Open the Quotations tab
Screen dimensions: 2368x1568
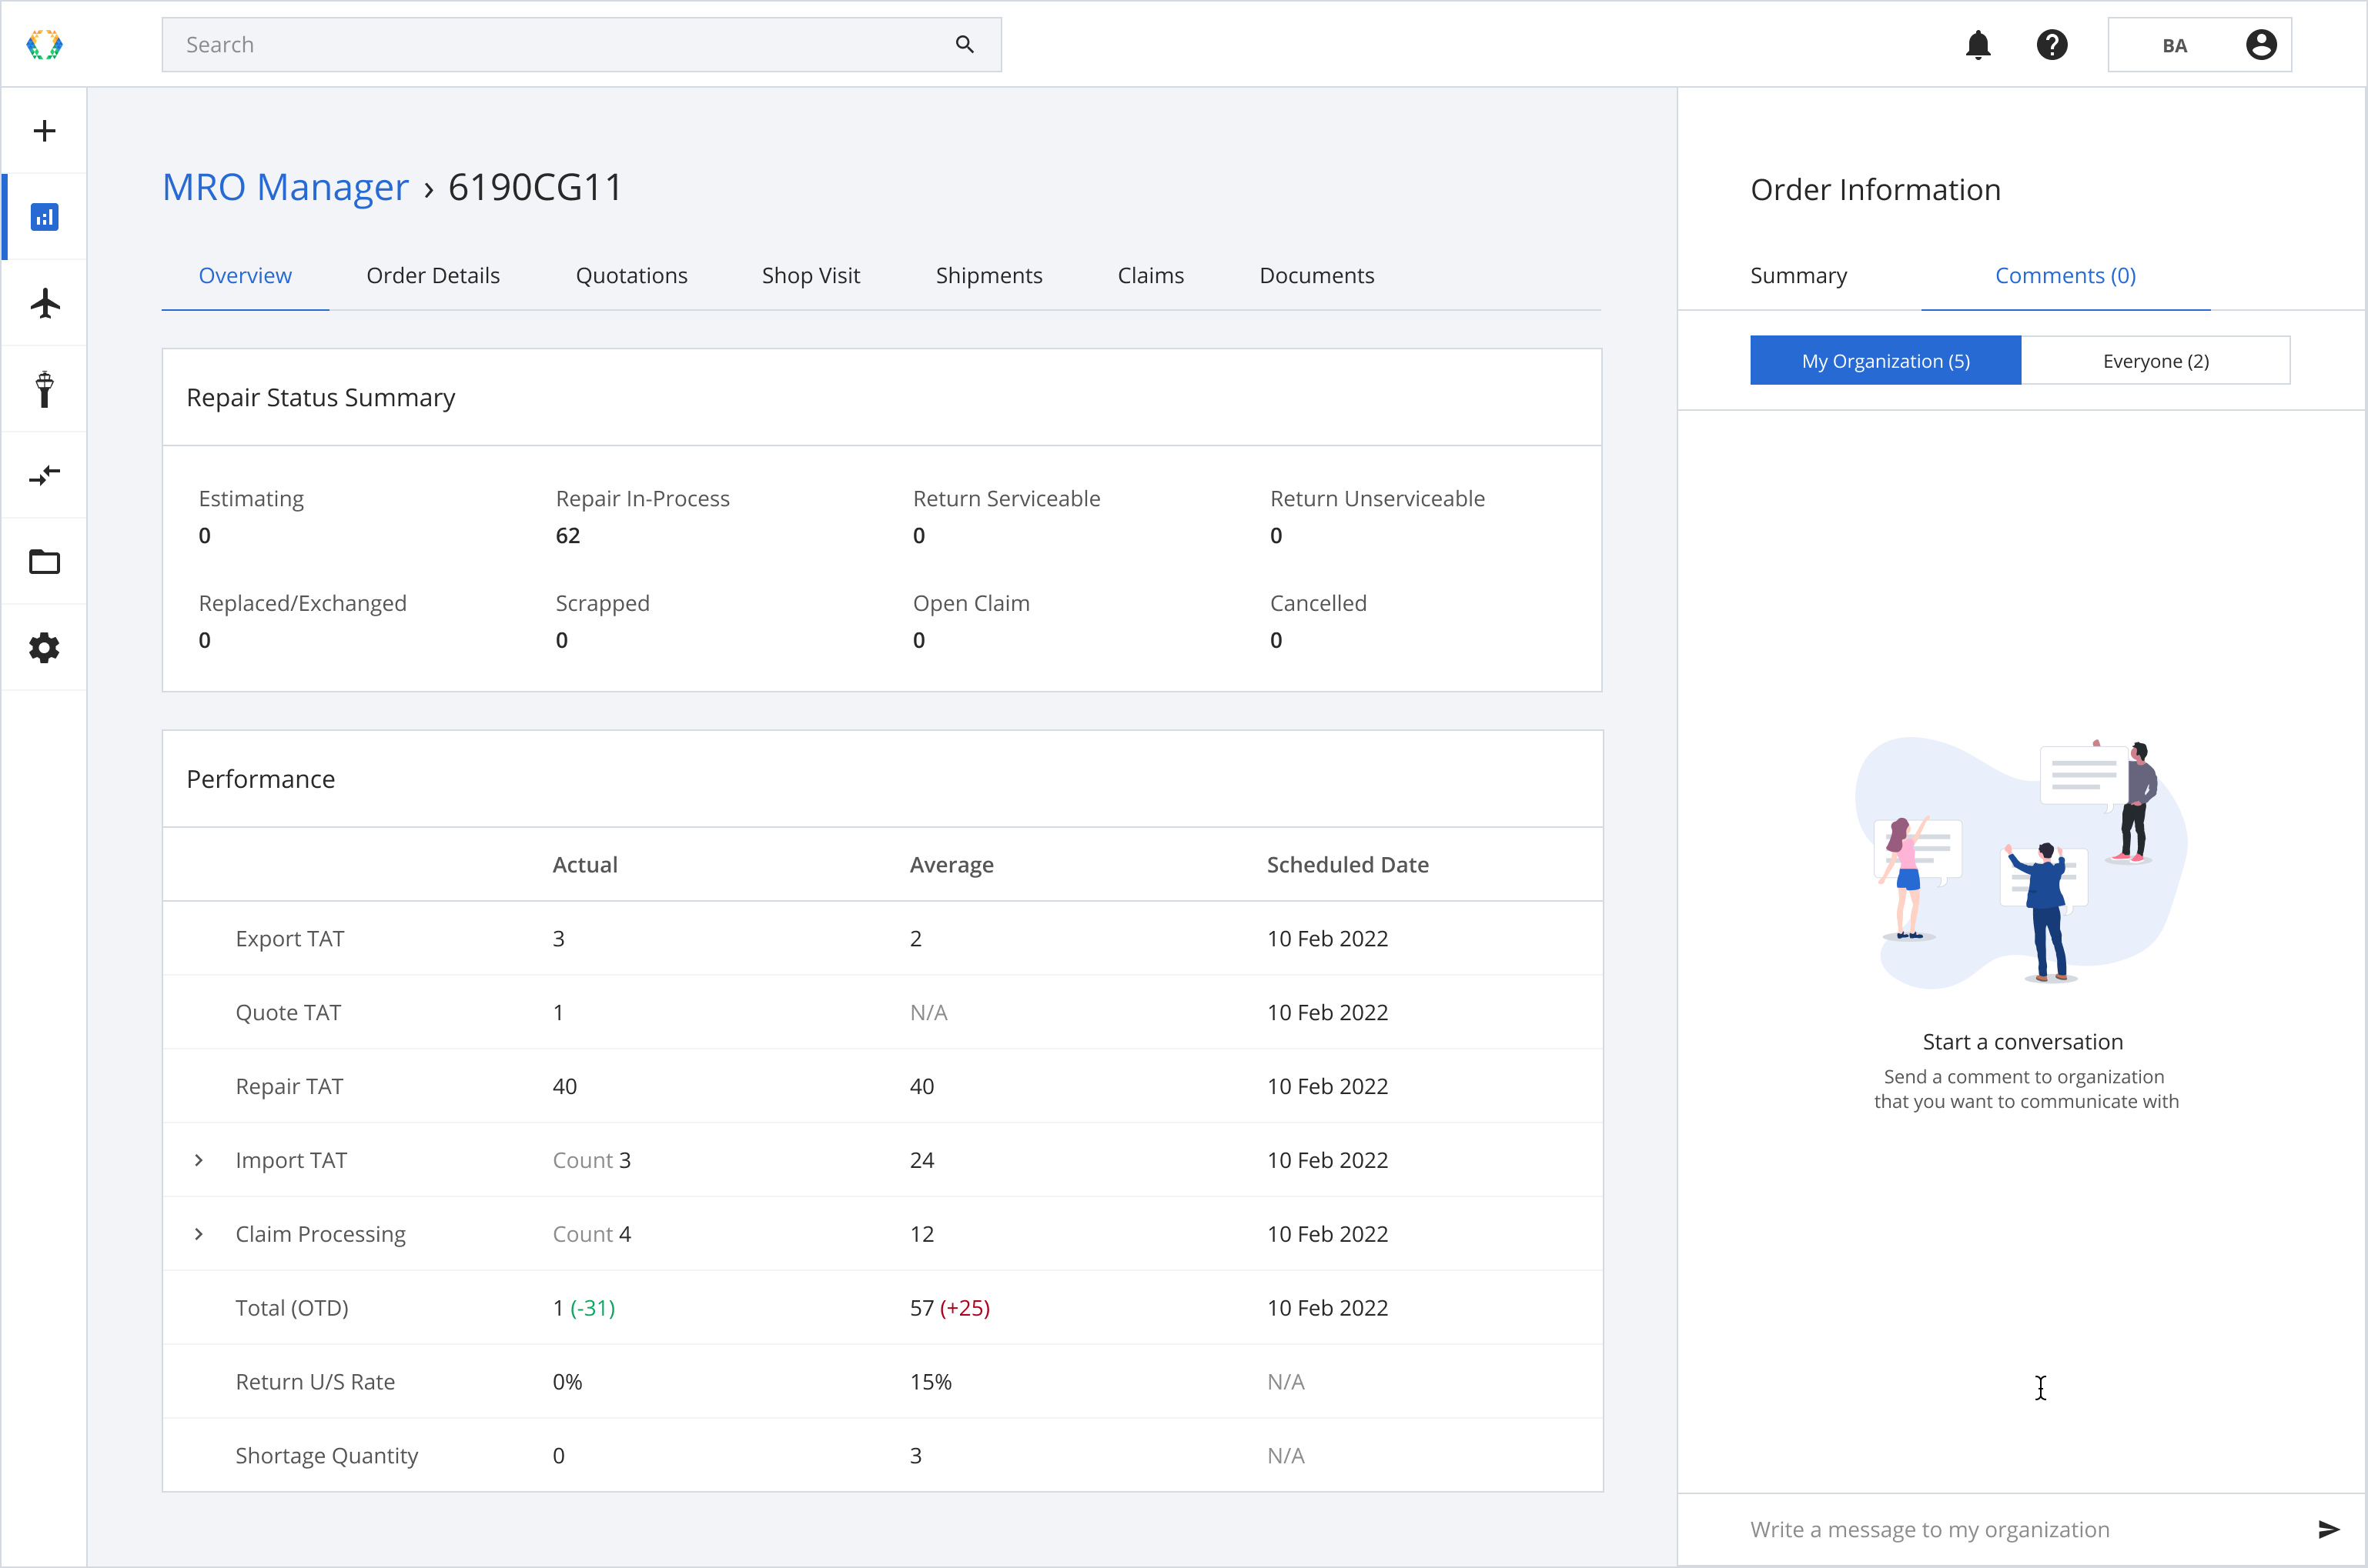pos(631,276)
